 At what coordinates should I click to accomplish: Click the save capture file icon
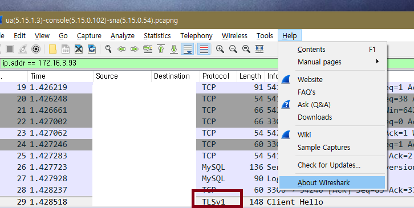[x=66, y=49]
